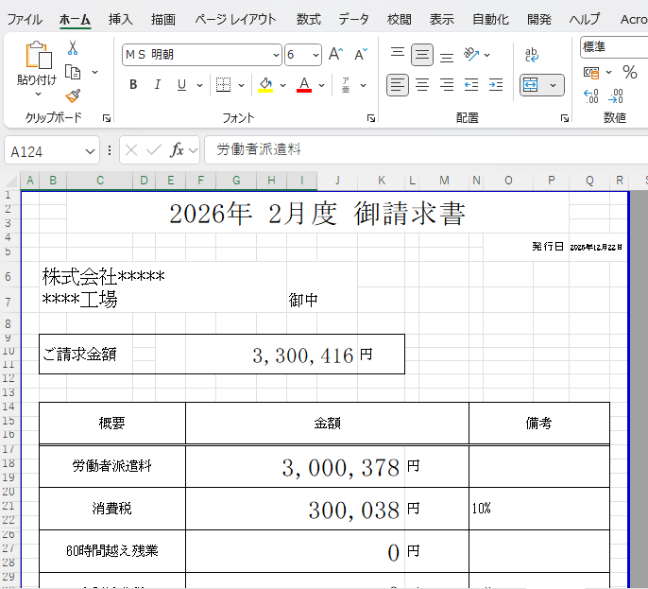Apply yellow fill color bucket

pyautogui.click(x=265, y=85)
